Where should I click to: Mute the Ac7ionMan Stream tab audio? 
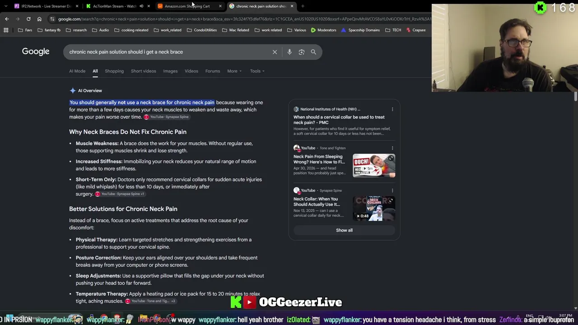[141, 6]
